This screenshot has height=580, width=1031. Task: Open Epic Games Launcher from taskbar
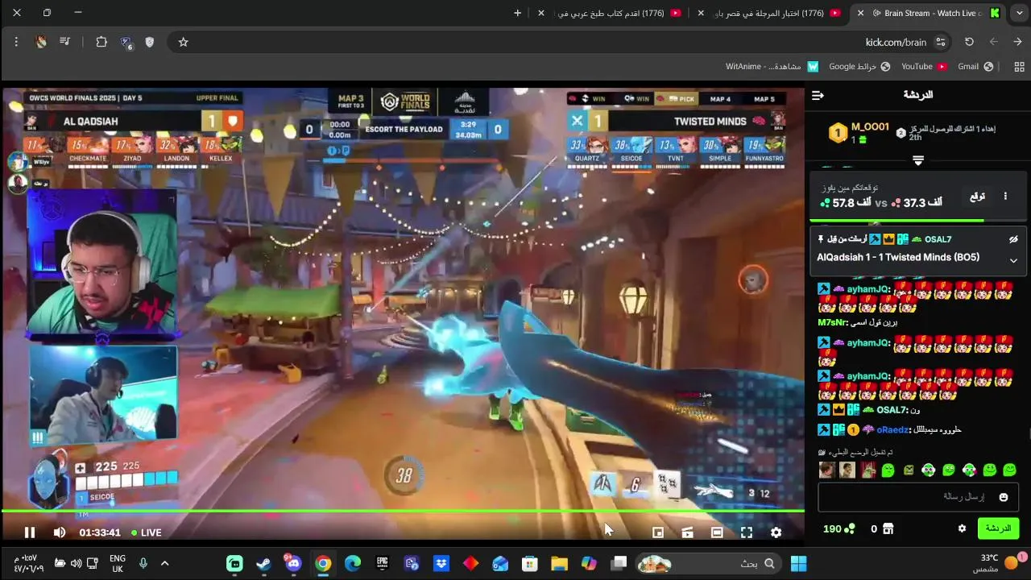(x=382, y=563)
